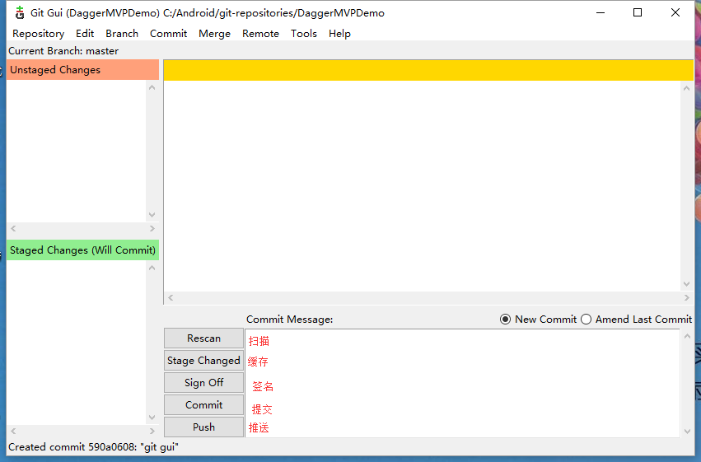Screen dimensions: 701x462
Task: Click right arrow of Unstaged Changes horizontal scrollbar
Action: tap(152, 229)
